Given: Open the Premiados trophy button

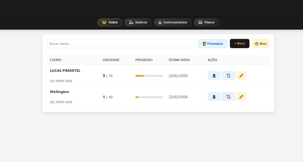Looking at the screenshot, I should 212,44.
